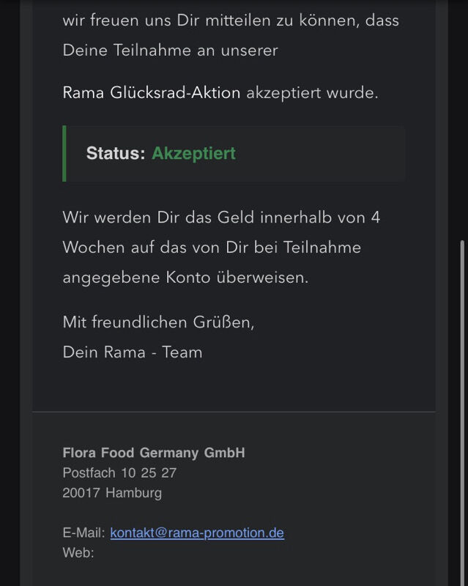Click the green vertical bar of the status box
The height and width of the screenshot is (586, 468).
coord(64,154)
